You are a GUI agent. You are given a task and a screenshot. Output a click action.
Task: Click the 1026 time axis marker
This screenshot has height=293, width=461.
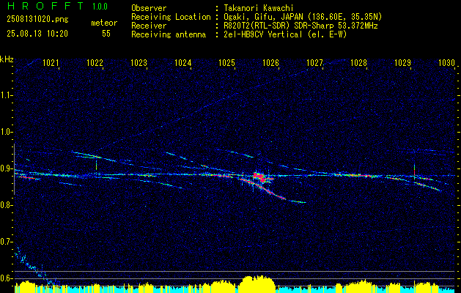click(270, 63)
